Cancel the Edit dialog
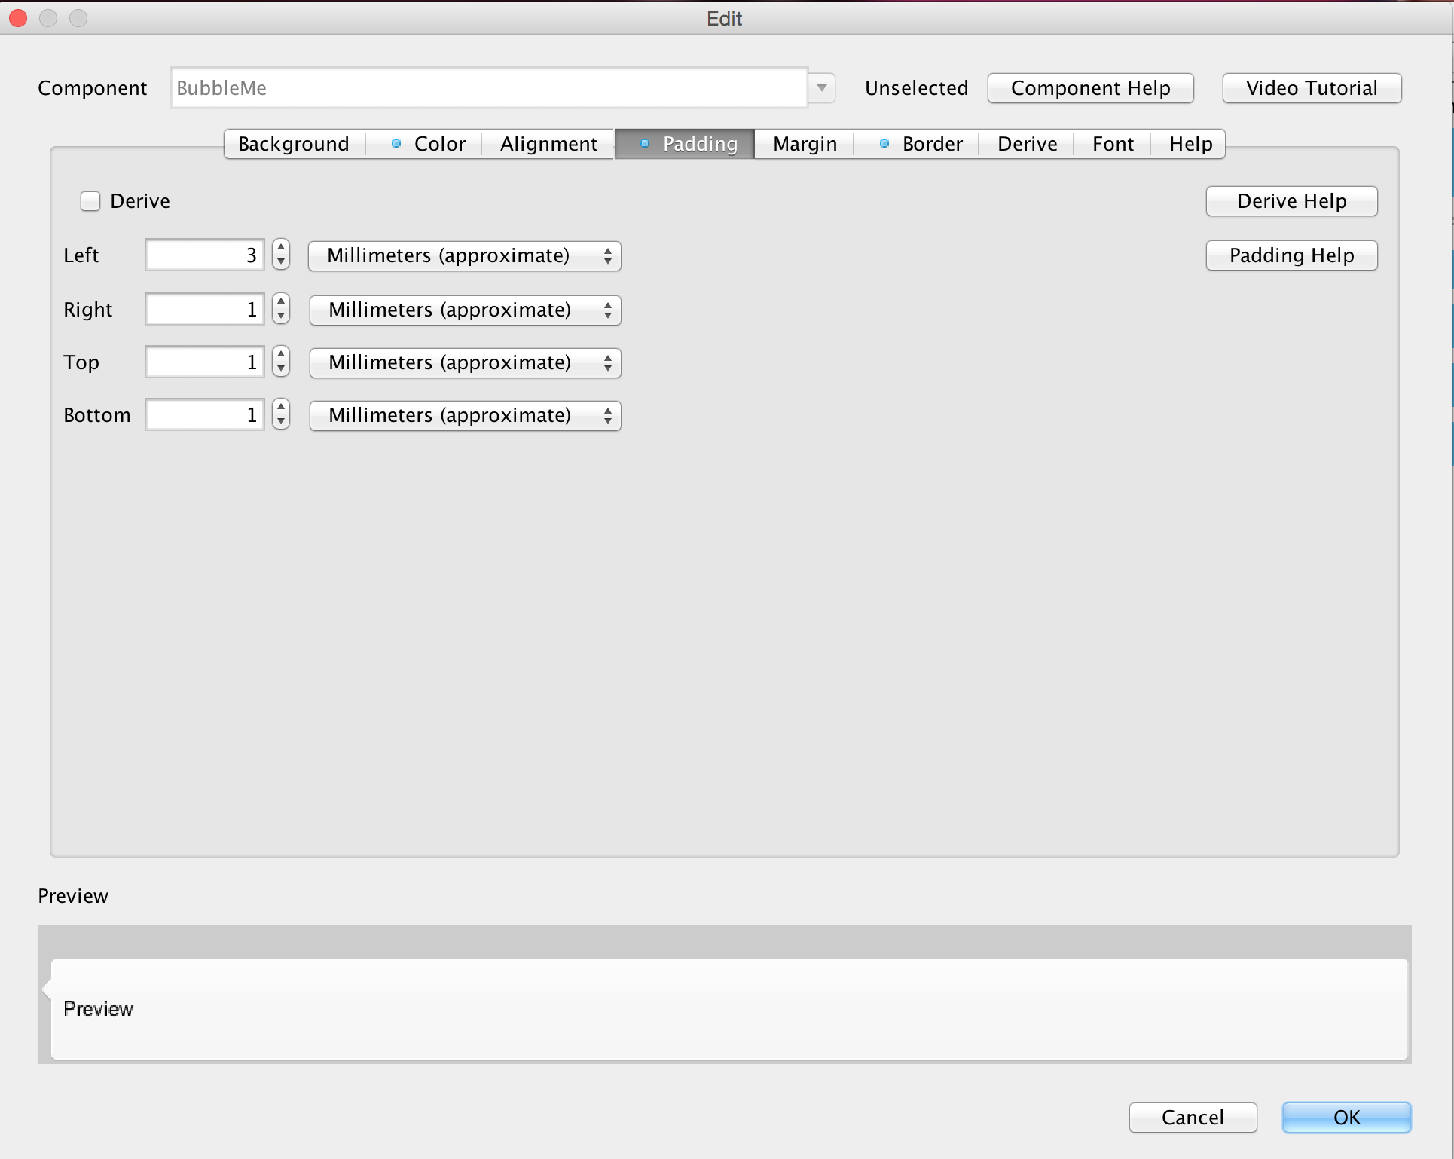 click(1193, 1118)
